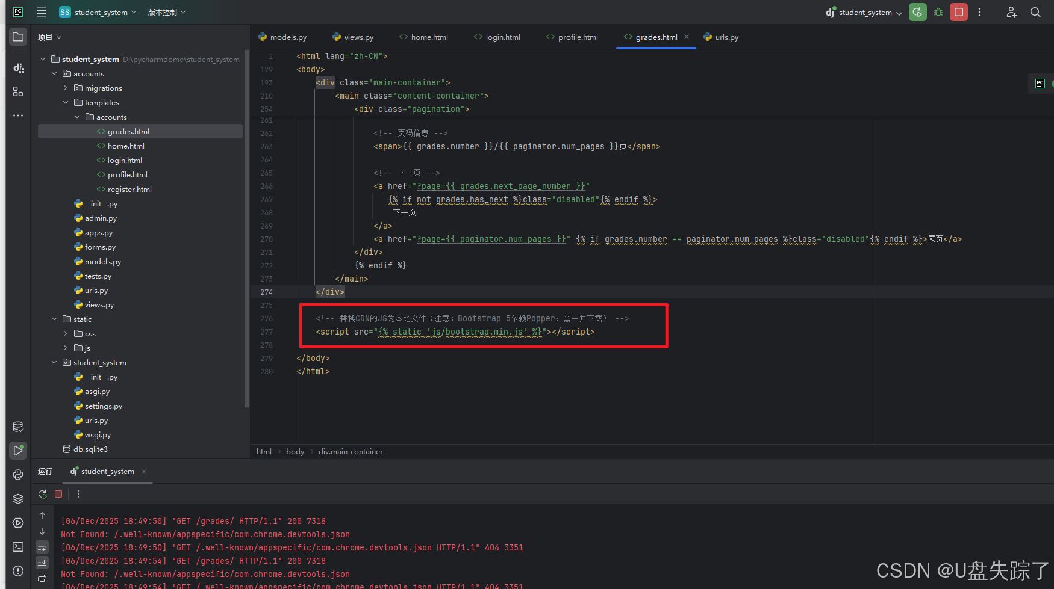Rerun icon in the Run panel toolbar

pyautogui.click(x=42, y=494)
